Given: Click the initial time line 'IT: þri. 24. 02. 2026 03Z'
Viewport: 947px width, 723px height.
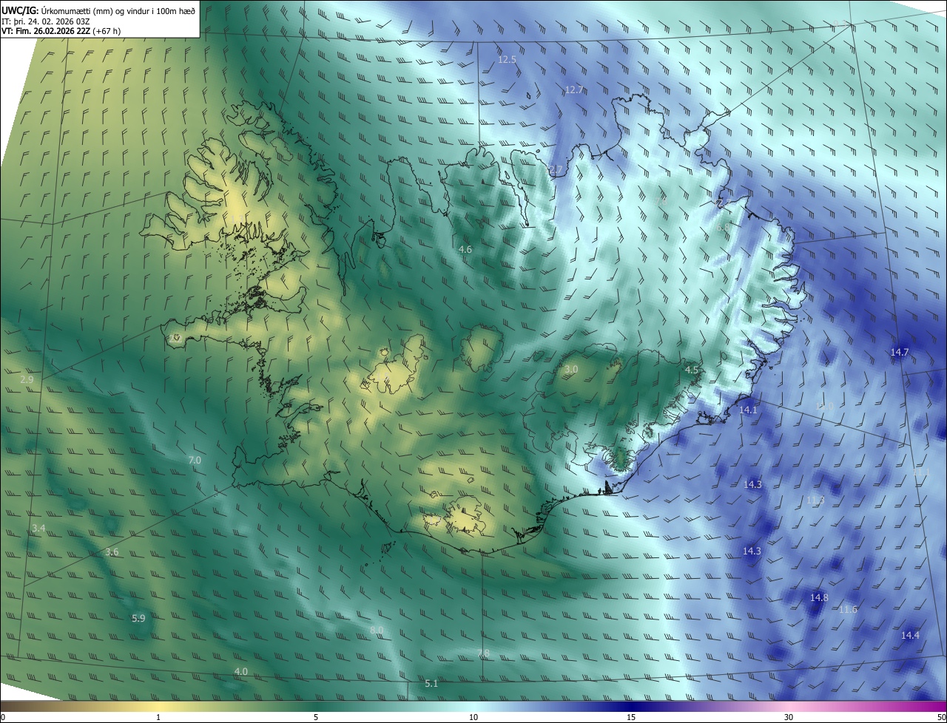Looking at the screenshot, I should [x=45, y=21].
